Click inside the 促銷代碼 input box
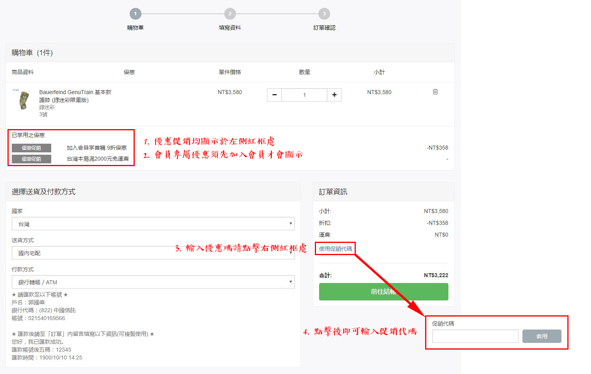 click(475, 336)
